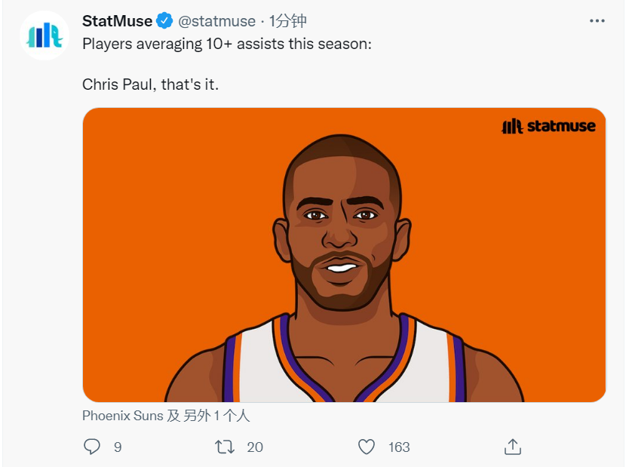Click the reply count 9

118,447
